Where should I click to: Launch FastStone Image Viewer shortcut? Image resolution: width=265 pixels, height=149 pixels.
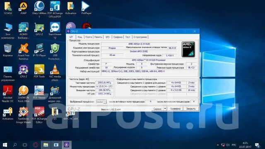[24, 115]
